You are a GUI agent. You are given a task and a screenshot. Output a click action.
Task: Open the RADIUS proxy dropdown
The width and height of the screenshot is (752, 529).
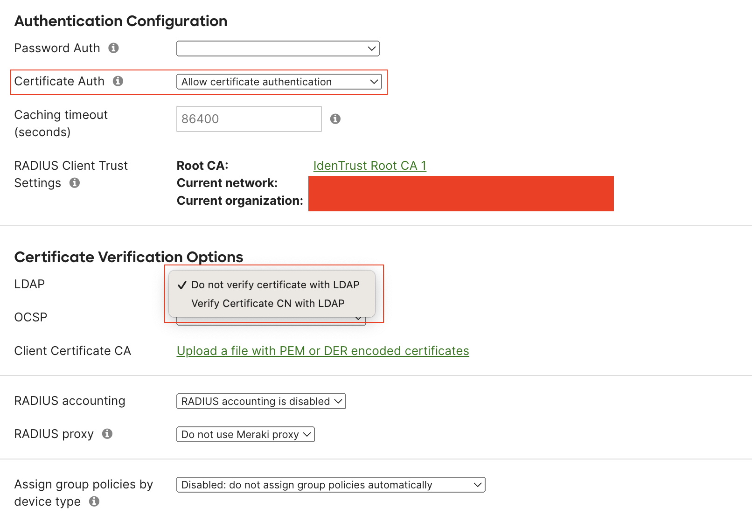pos(245,434)
